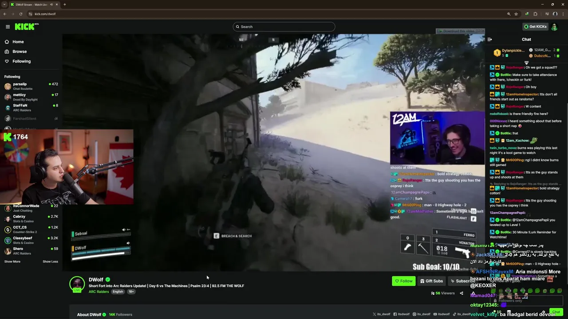Open a new browser tab
This screenshot has height=319, width=568.
pyautogui.click(x=65, y=4)
